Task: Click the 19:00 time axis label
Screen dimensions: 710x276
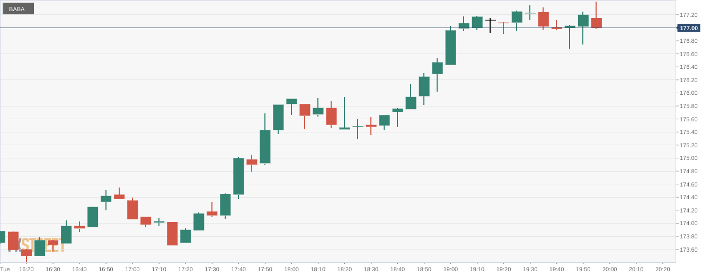Action: [x=450, y=269]
